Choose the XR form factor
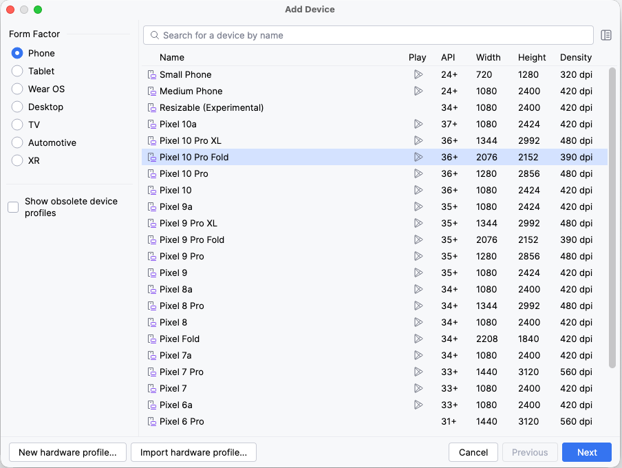The height and width of the screenshot is (468, 622). point(17,160)
